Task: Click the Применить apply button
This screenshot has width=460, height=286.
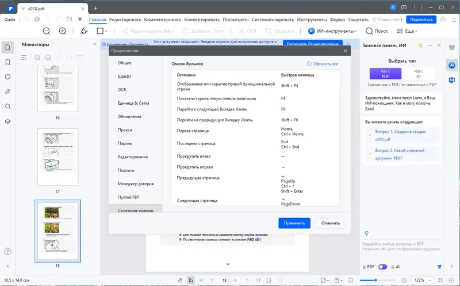Action: pyautogui.click(x=294, y=223)
